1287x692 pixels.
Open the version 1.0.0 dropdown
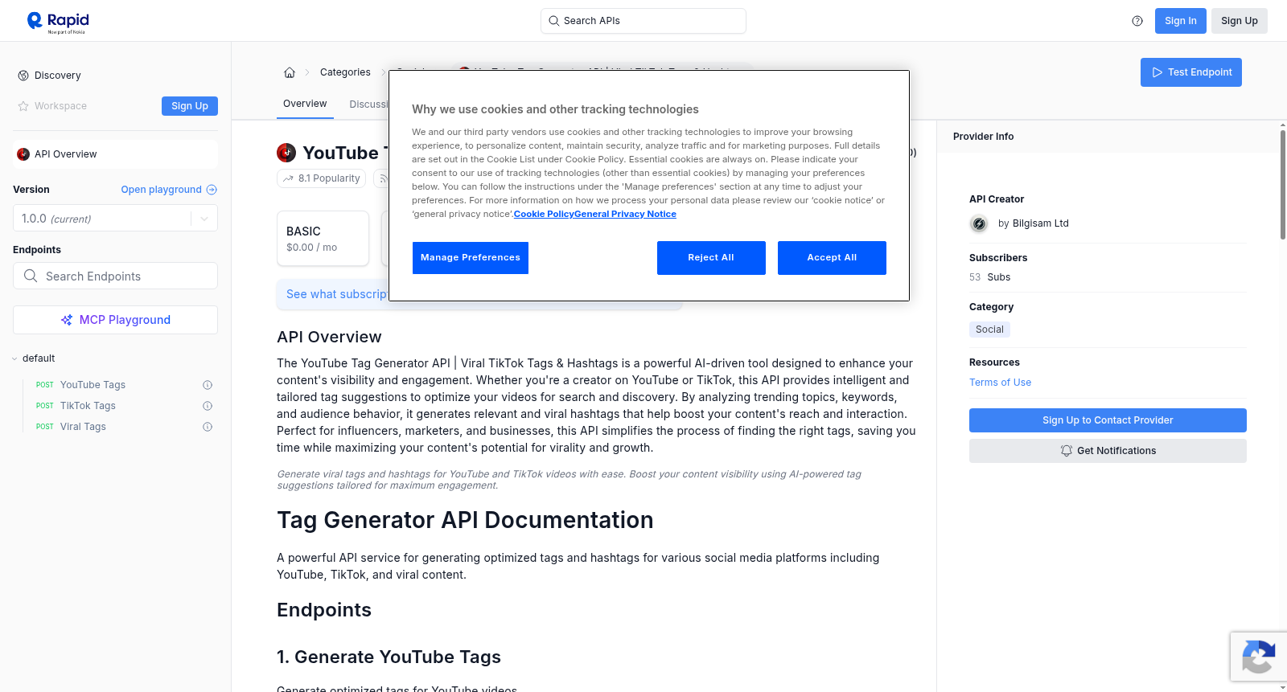point(115,219)
